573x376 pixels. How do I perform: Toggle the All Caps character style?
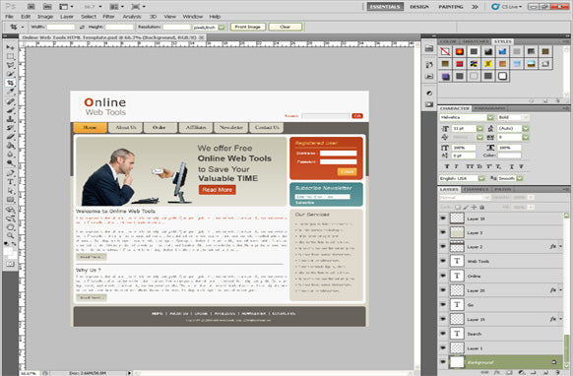tap(470, 166)
